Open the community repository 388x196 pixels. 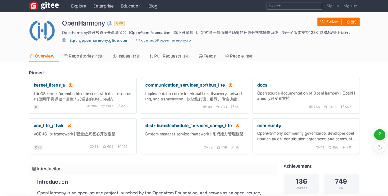[x=269, y=126]
